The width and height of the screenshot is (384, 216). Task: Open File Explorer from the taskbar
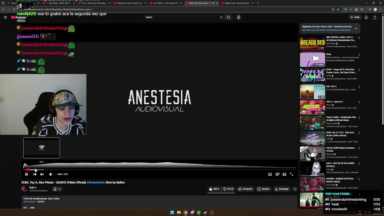(179, 212)
